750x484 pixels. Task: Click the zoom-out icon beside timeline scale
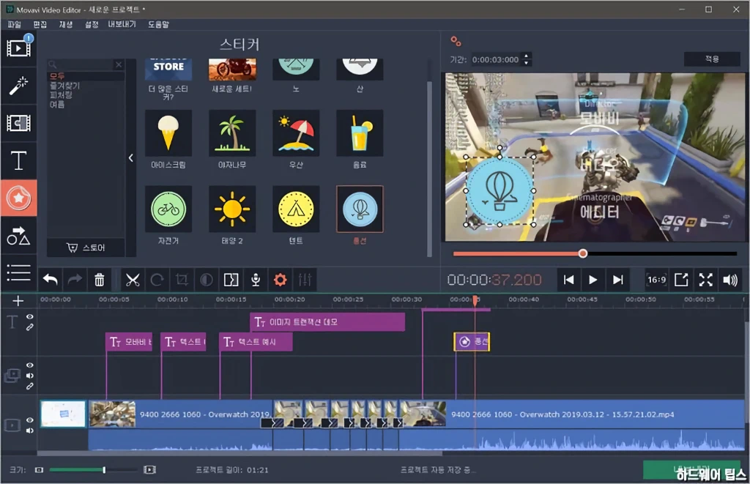click(40, 470)
